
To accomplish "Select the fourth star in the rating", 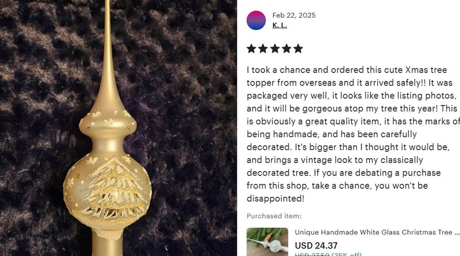I will pos(286,49).
